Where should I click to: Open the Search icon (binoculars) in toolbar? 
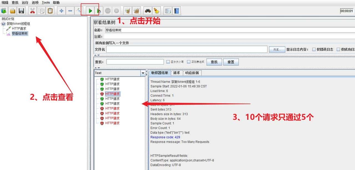(x=148, y=11)
